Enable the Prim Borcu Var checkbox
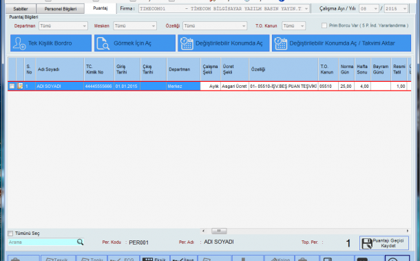This screenshot has height=261, width=420. pyautogui.click(x=324, y=25)
